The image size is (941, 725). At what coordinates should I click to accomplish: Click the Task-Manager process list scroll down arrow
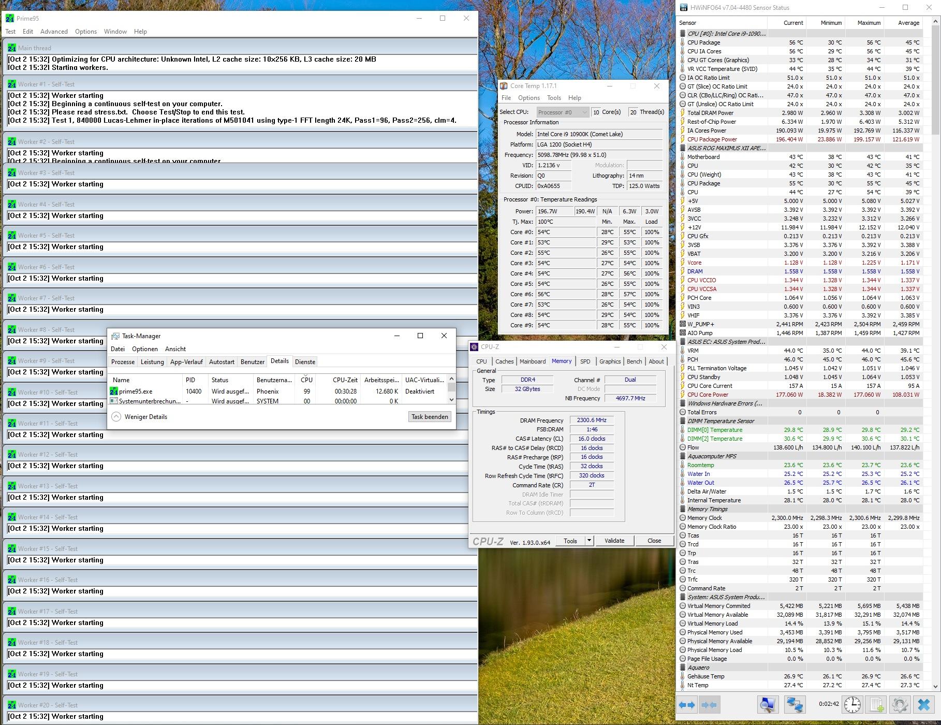click(451, 399)
